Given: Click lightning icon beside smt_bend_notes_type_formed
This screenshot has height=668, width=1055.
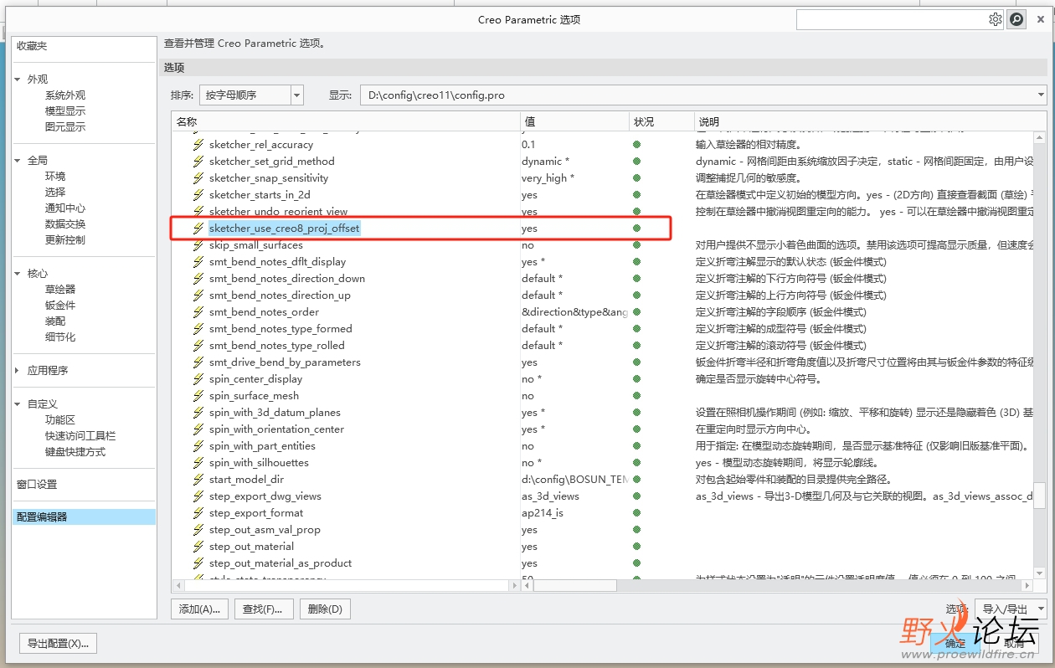Looking at the screenshot, I should click(x=198, y=329).
